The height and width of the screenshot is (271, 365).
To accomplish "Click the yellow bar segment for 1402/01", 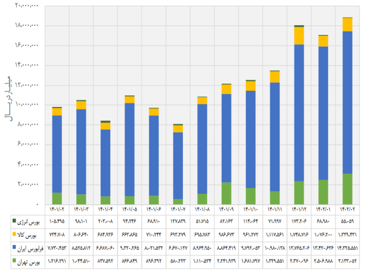I will [x=323, y=41].
